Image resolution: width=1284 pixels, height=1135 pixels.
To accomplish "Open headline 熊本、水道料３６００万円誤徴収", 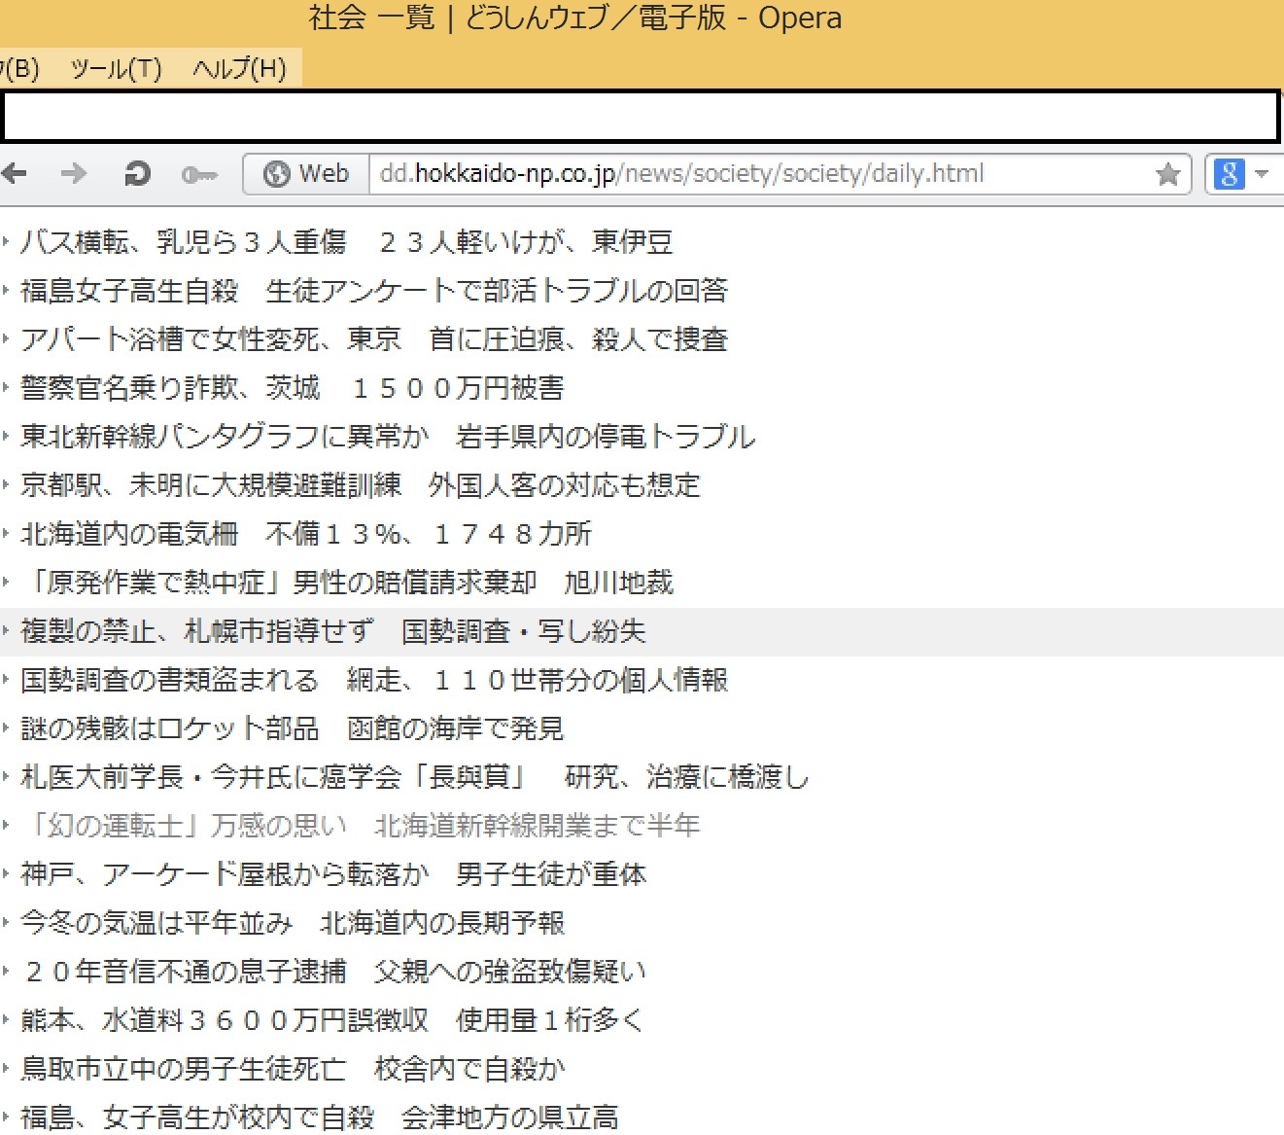I will pyautogui.click(x=332, y=1020).
